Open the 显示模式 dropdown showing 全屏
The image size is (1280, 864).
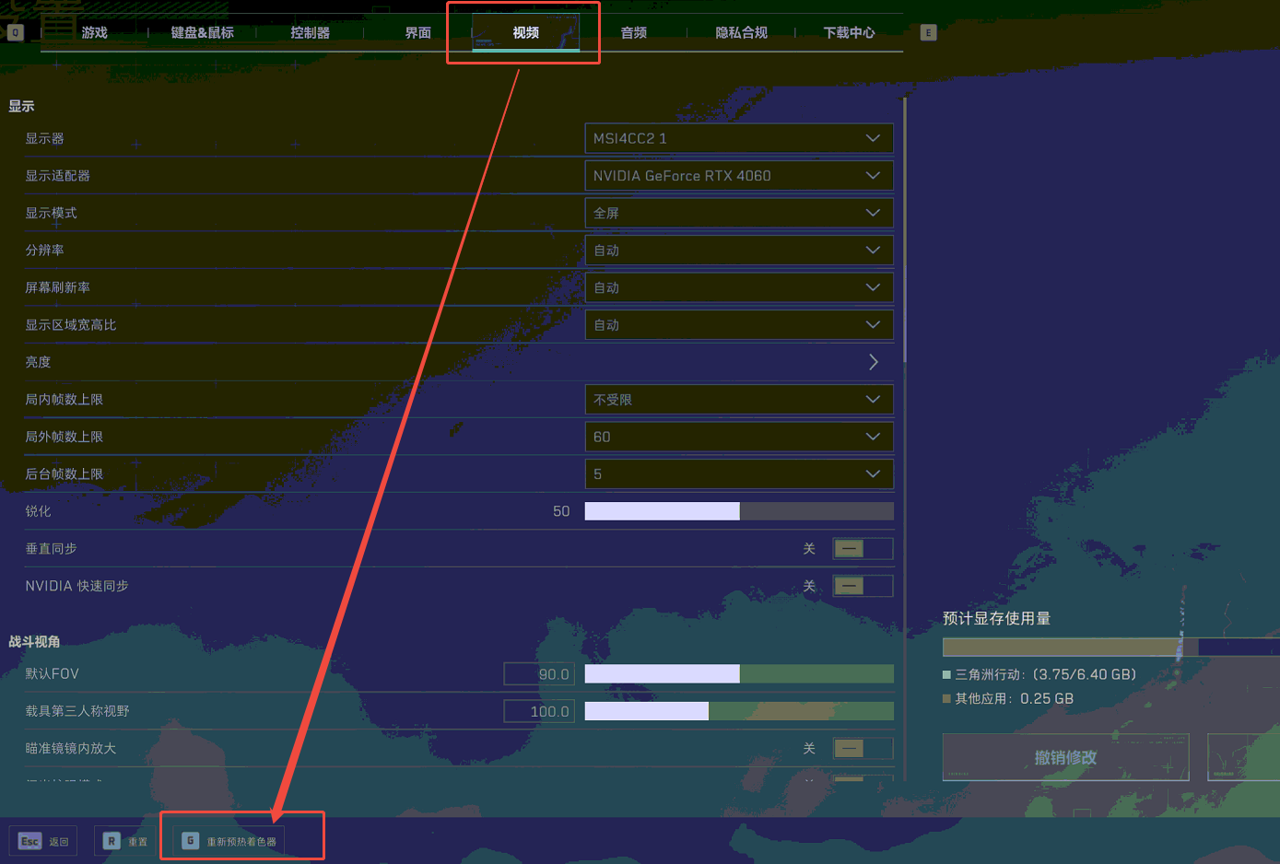click(x=738, y=213)
